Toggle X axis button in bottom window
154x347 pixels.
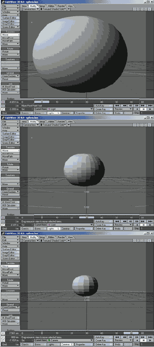pyautogui.click(x=3, y=333)
